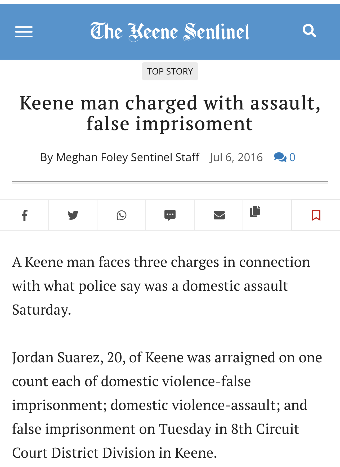
Task: Share article via SMS message icon
Action: tap(170, 215)
